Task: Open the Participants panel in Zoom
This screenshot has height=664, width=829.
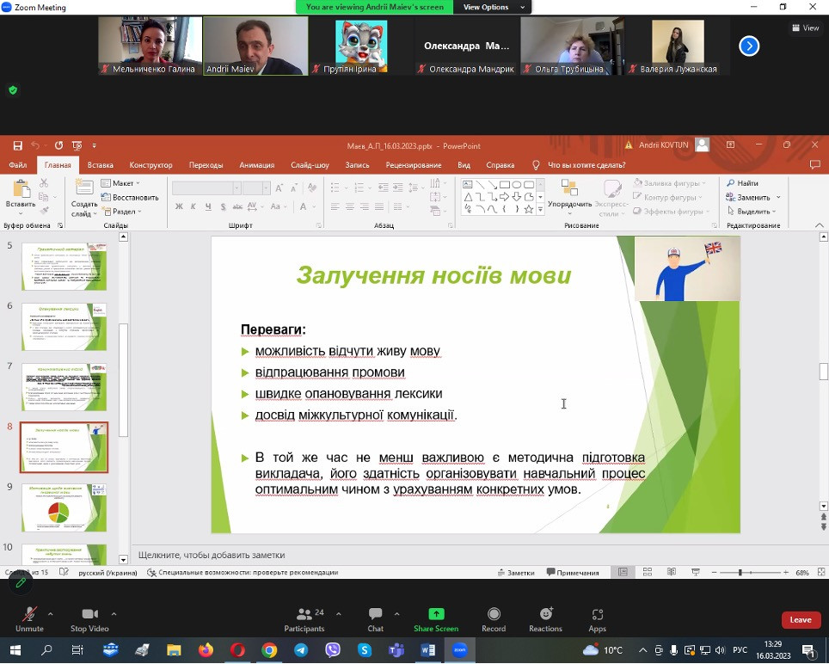Action: click(304, 618)
